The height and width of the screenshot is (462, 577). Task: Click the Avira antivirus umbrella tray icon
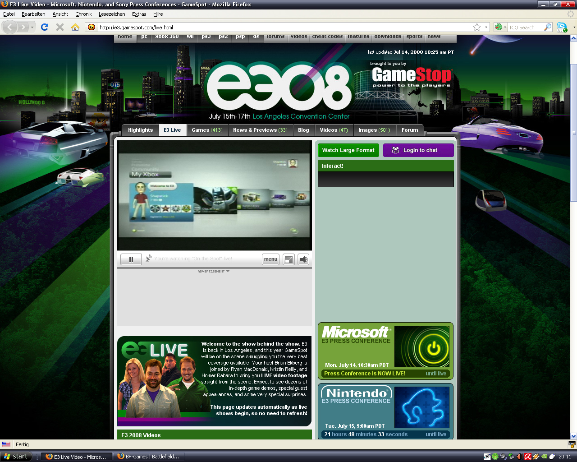click(x=528, y=457)
